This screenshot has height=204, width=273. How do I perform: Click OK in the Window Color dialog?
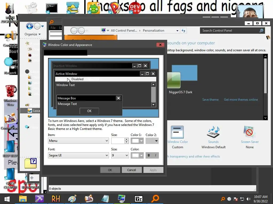110,170
